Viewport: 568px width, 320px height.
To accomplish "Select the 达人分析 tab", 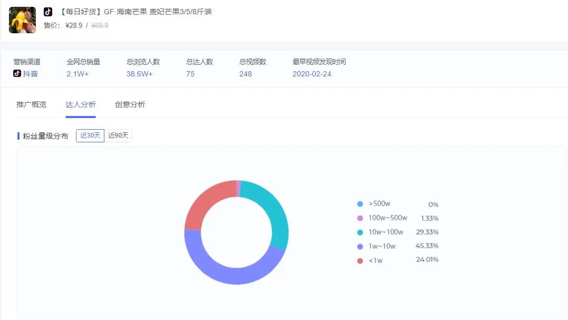I will coord(81,104).
